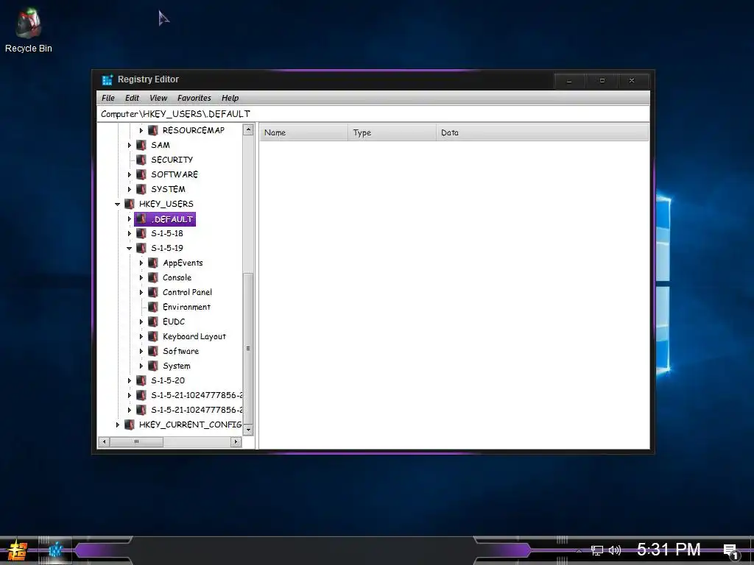This screenshot has width=754, height=565.
Task: Expand the Keyboard Layout key
Action: 141,336
